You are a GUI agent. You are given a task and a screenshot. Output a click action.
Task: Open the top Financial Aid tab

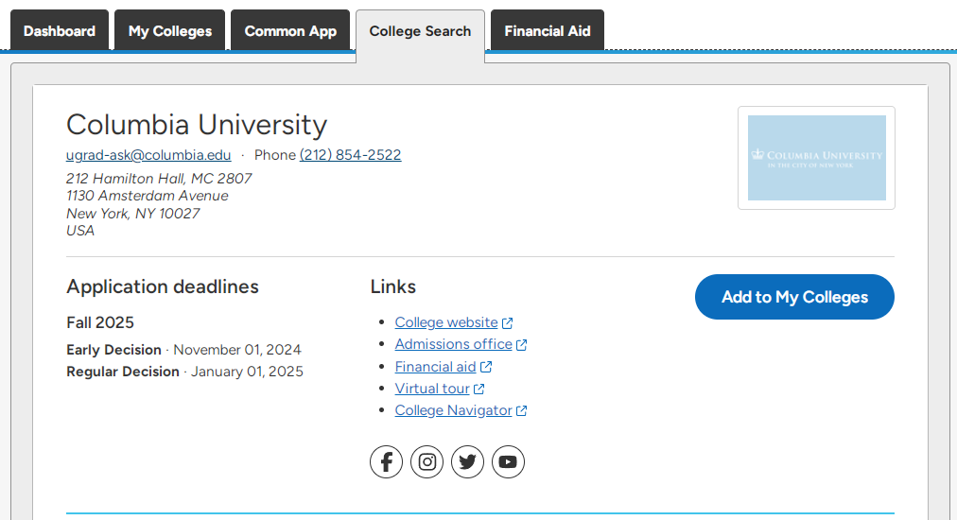[x=548, y=30]
